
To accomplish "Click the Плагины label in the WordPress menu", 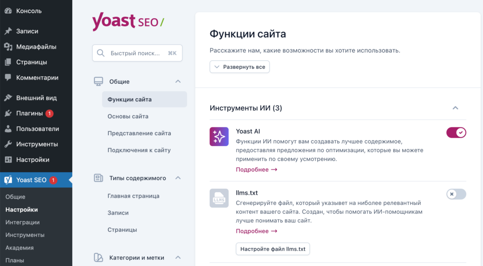I will click(x=30, y=113).
